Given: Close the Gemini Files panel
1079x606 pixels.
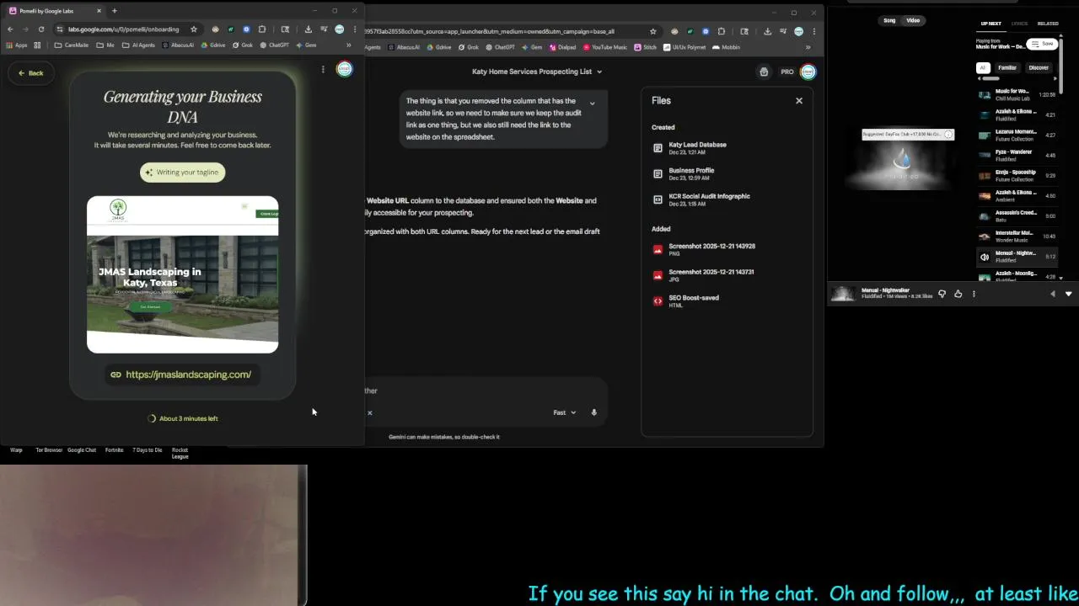Looking at the screenshot, I should [x=799, y=100].
